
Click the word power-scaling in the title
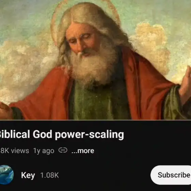coord(89,135)
